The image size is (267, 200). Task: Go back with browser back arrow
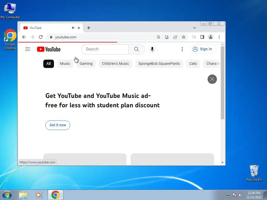click(x=24, y=37)
